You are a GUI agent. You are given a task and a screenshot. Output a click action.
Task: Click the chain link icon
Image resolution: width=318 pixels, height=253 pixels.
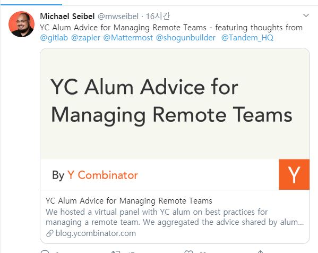tap(50, 233)
